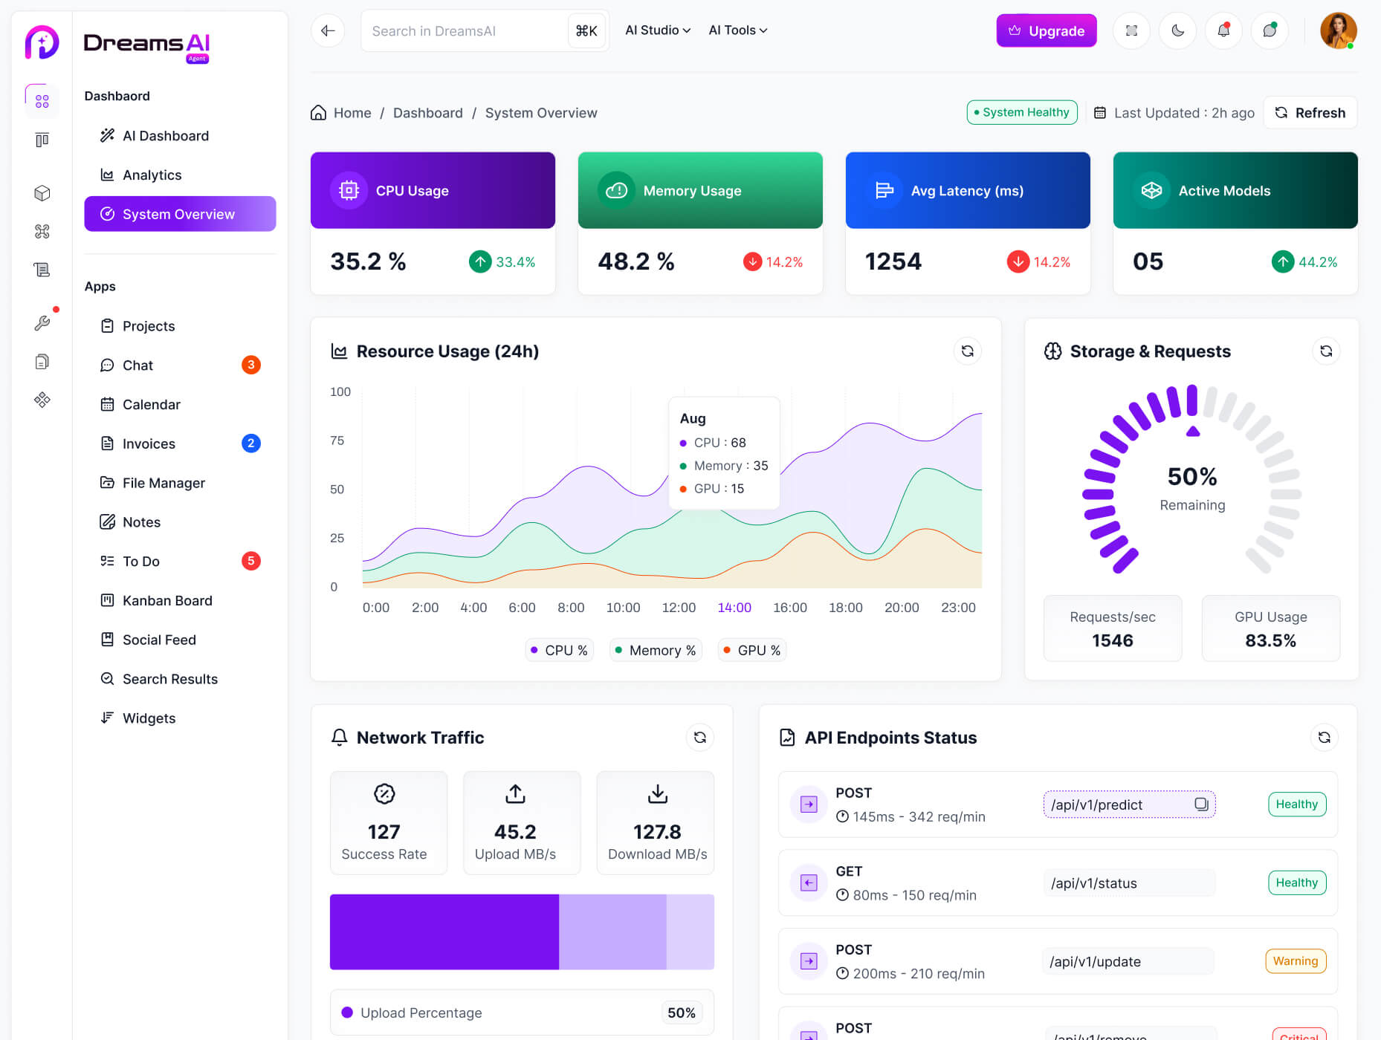Viewport: 1381px width, 1040px height.
Task: Expand the AI Studio dropdown
Action: (x=657, y=30)
